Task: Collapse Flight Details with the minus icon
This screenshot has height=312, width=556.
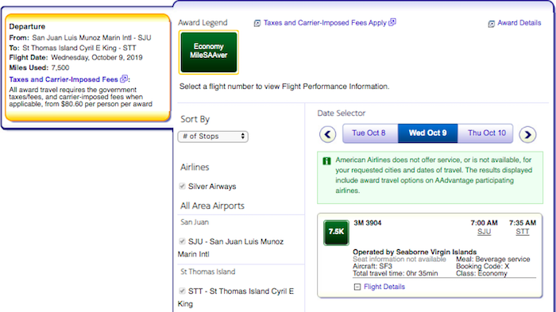Action: [x=357, y=287]
